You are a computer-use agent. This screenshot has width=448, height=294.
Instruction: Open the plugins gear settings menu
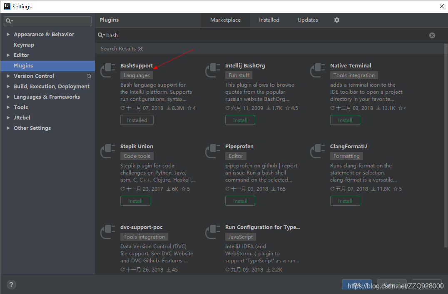pyautogui.click(x=337, y=20)
